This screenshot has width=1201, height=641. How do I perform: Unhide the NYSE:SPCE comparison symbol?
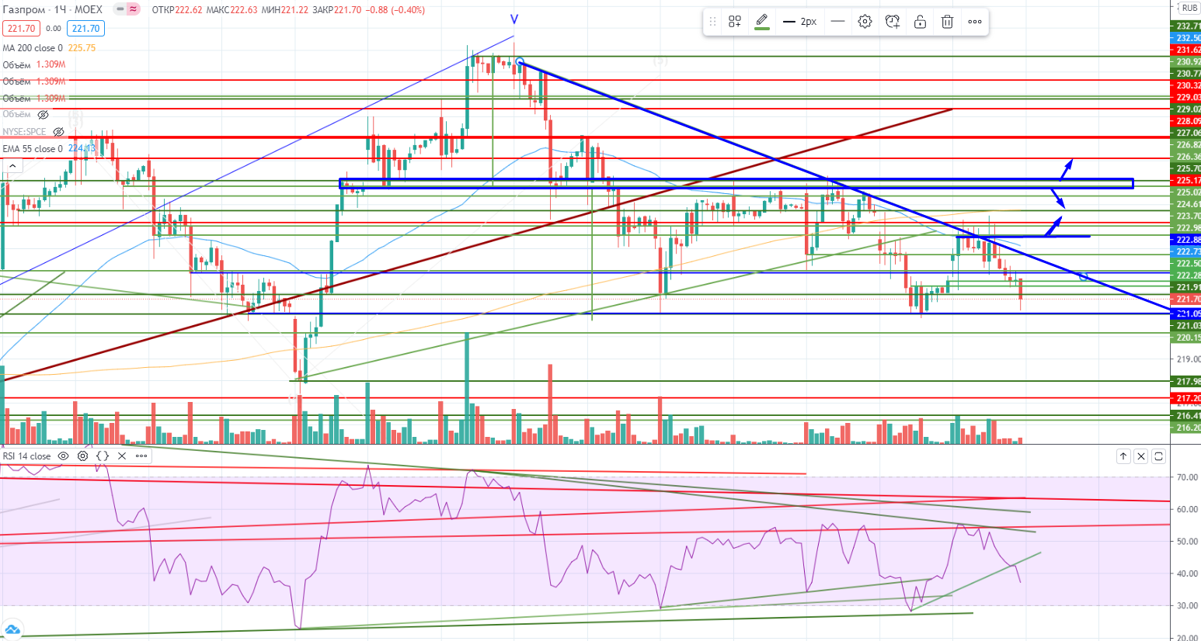pos(58,132)
